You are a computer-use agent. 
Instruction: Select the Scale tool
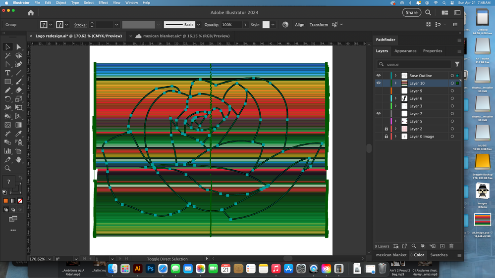pos(19,99)
